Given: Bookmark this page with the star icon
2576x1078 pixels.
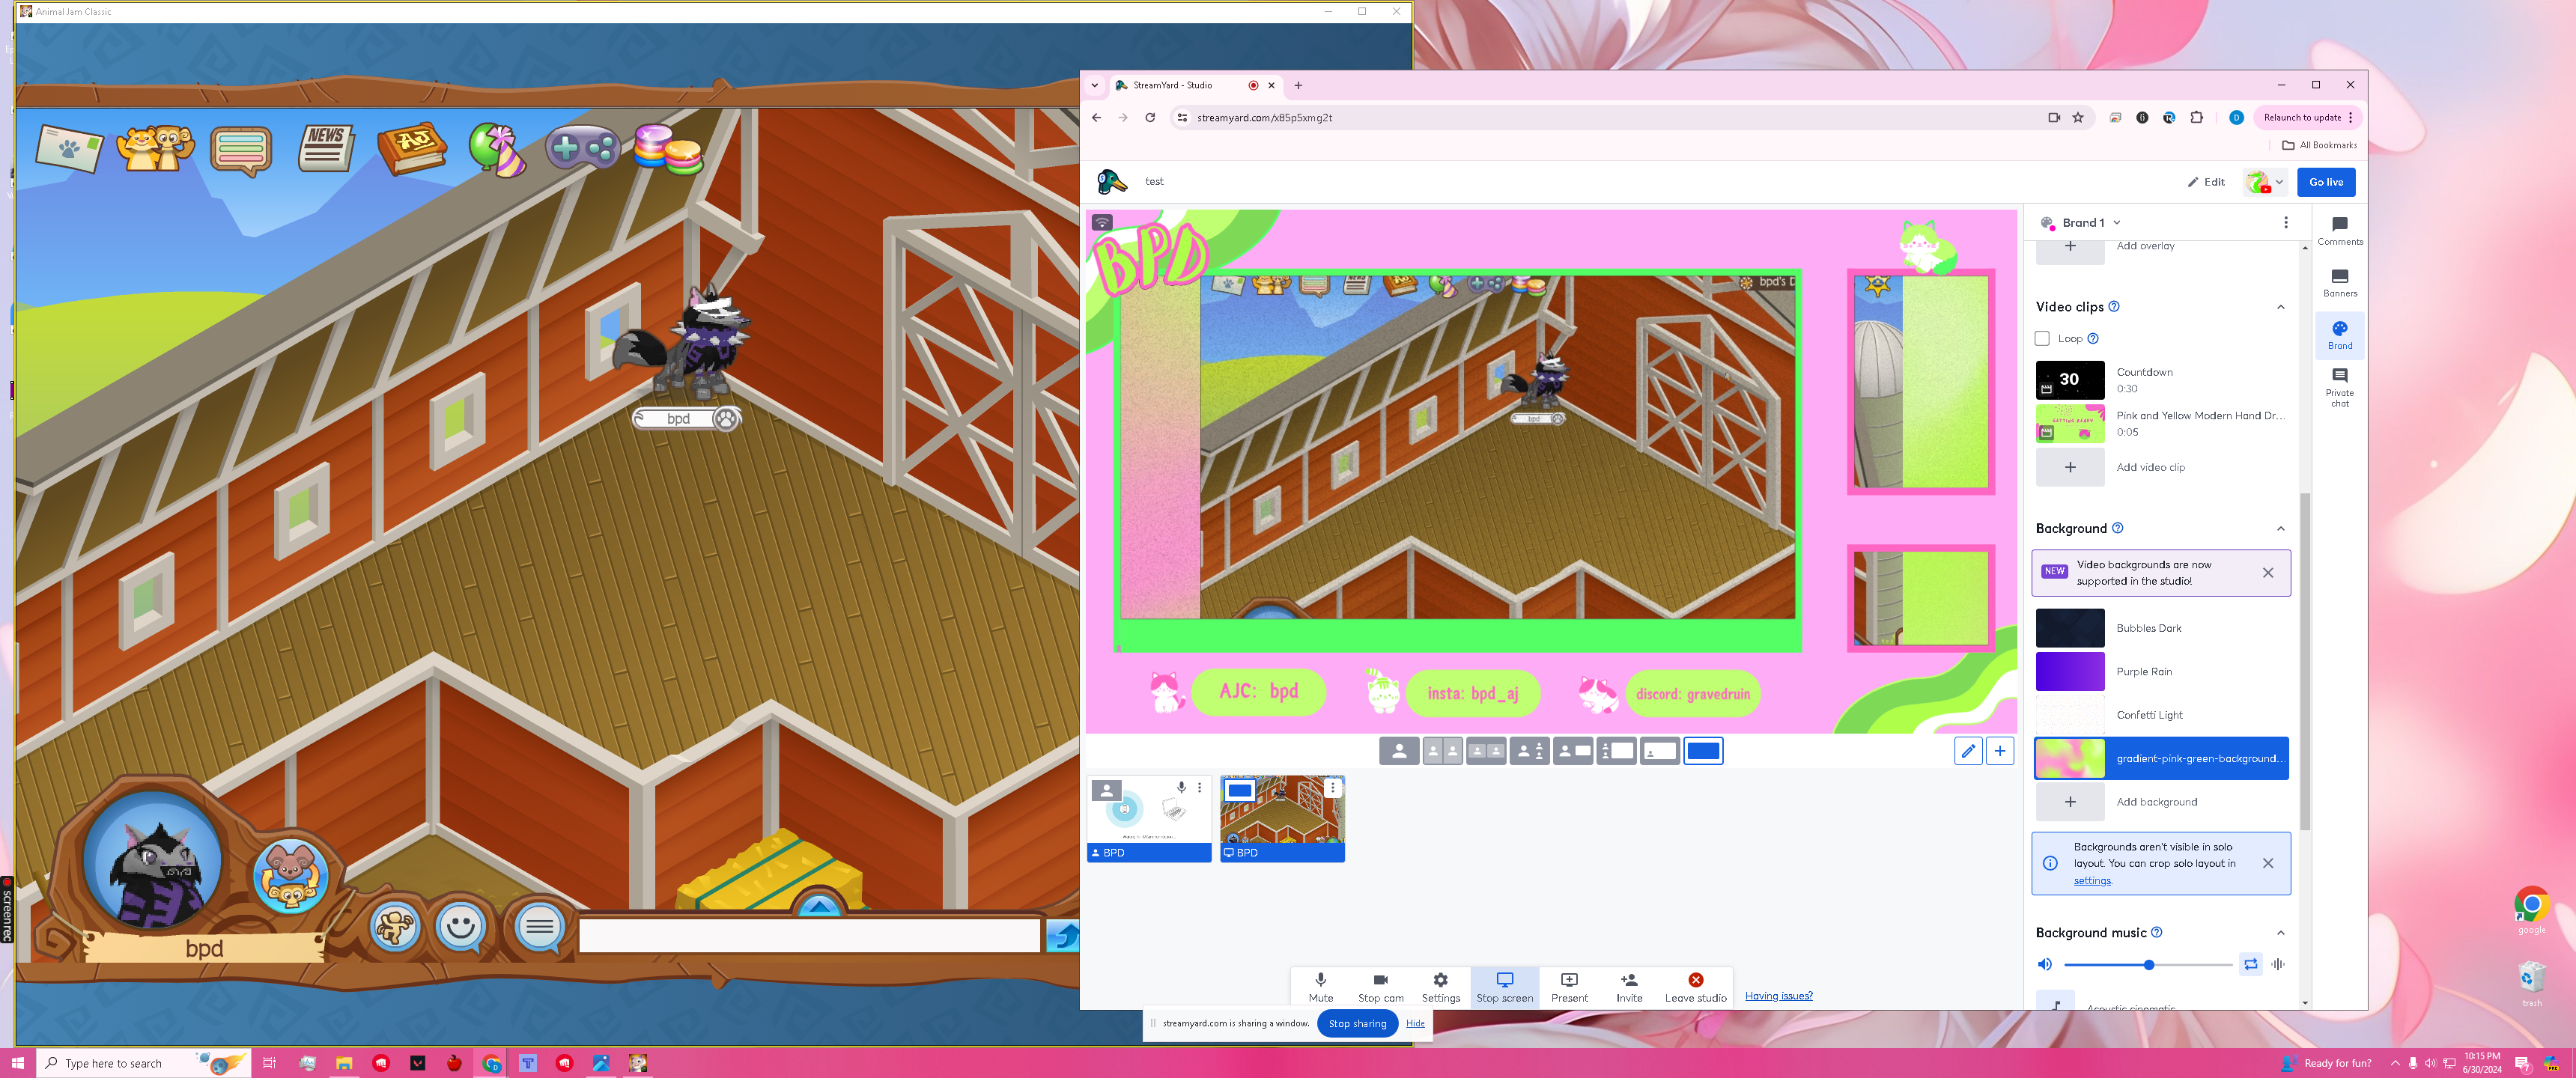Looking at the screenshot, I should [2078, 118].
